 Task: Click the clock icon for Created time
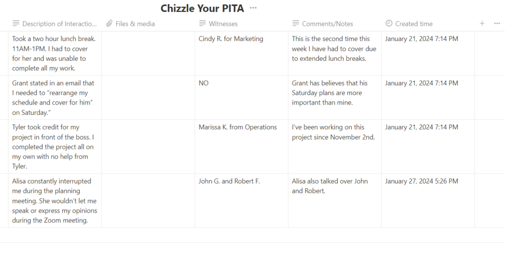389,23
